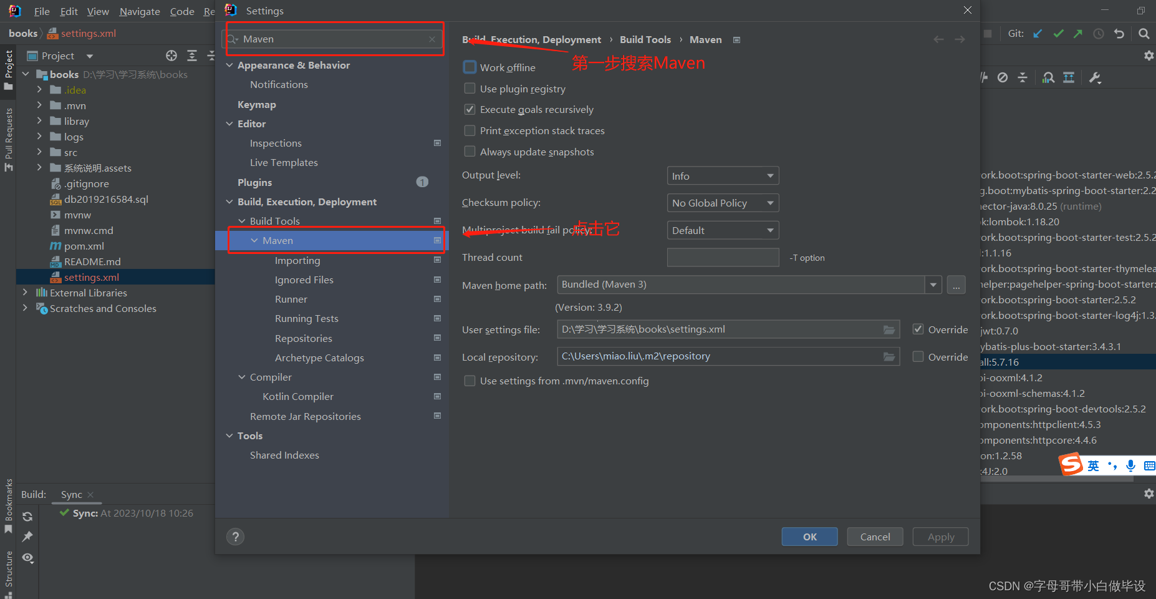Click the pin tab icon in Build panel
This screenshot has width=1156, height=599.
click(27, 537)
